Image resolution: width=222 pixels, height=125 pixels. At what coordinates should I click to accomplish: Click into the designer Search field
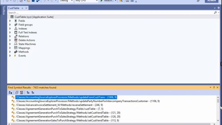pos(110,12)
